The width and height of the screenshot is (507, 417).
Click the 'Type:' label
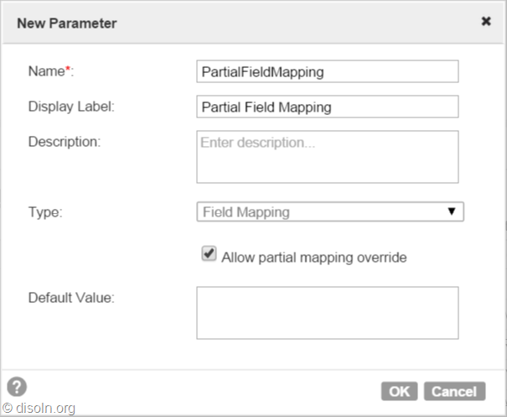45,212
